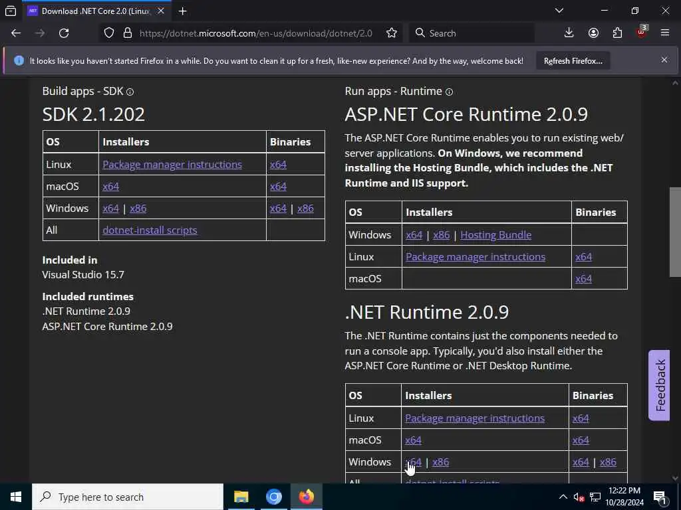Open the Downloads panel
The width and height of the screenshot is (681, 510).
(569, 33)
